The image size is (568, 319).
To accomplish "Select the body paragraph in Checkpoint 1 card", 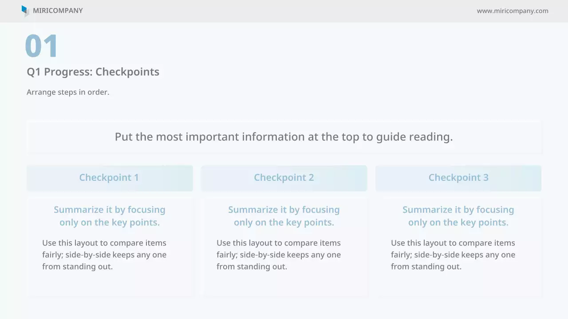I will pos(104,255).
